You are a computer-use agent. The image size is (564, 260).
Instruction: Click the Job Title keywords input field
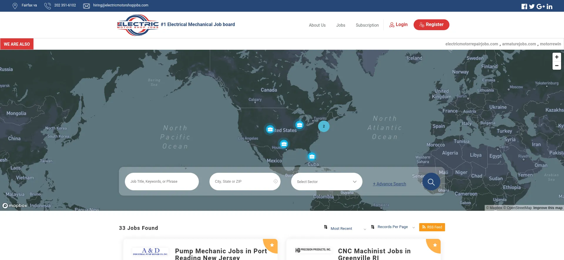tap(162, 182)
